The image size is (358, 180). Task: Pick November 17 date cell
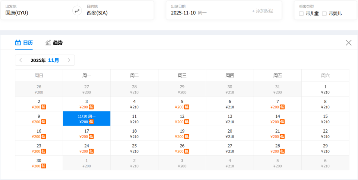[87, 133]
